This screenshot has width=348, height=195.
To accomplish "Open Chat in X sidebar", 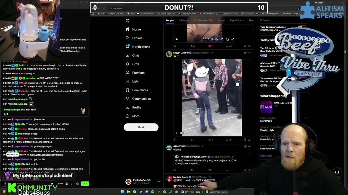I will 132,55.
